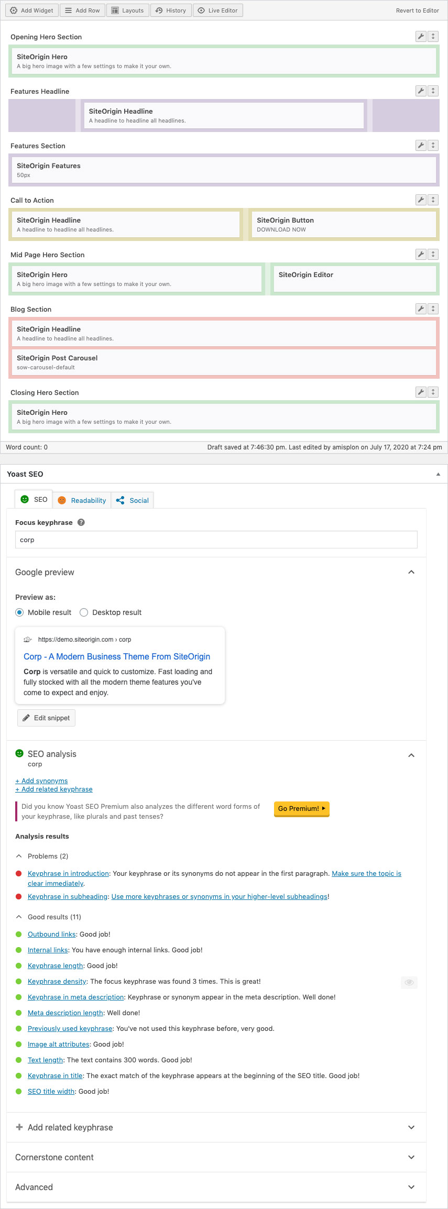Select the Mobile result radio button

pyautogui.click(x=19, y=612)
